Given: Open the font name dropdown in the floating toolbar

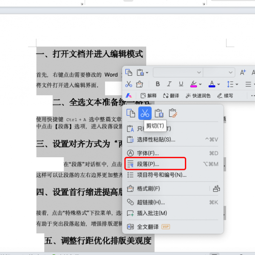Looking at the screenshot, I should click(178, 73).
